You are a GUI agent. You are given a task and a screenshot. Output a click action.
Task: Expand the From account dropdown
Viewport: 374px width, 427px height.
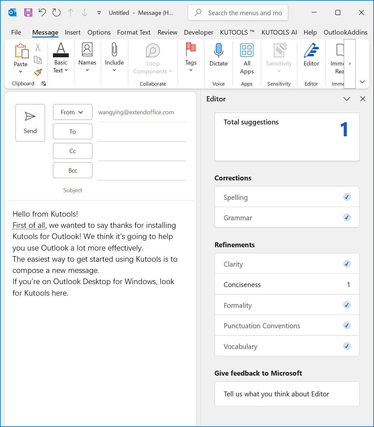pos(72,112)
